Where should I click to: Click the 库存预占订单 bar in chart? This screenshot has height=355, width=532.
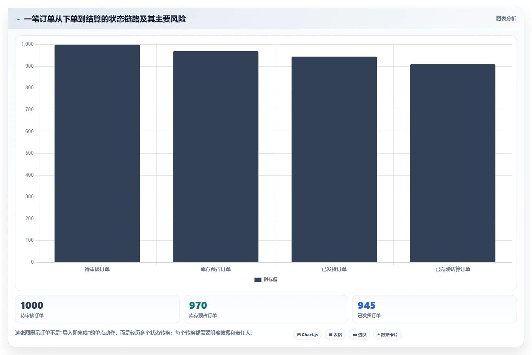pyautogui.click(x=216, y=157)
